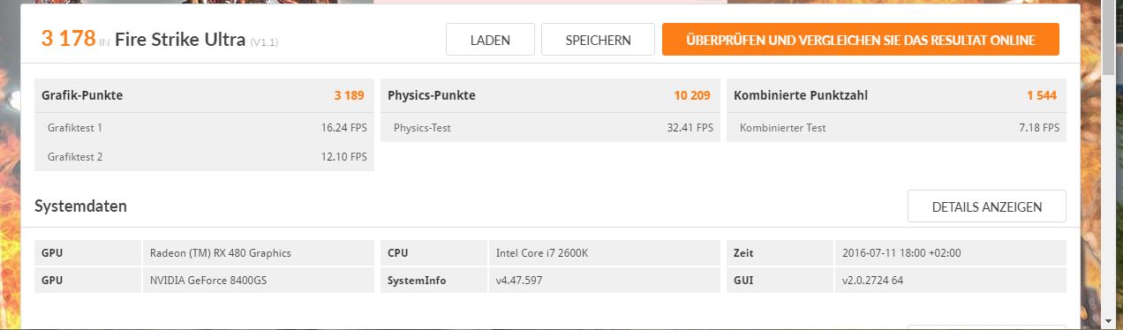This screenshot has width=1123, height=330.
Task: Click the Systemdaten section heading
Action: [x=80, y=206]
